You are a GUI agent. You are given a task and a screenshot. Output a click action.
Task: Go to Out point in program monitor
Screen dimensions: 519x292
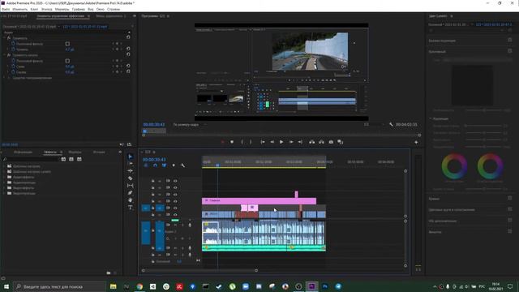coord(300,142)
